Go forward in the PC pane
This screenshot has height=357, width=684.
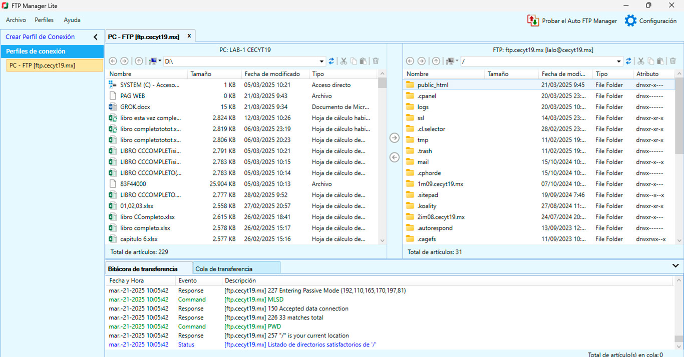(x=124, y=61)
